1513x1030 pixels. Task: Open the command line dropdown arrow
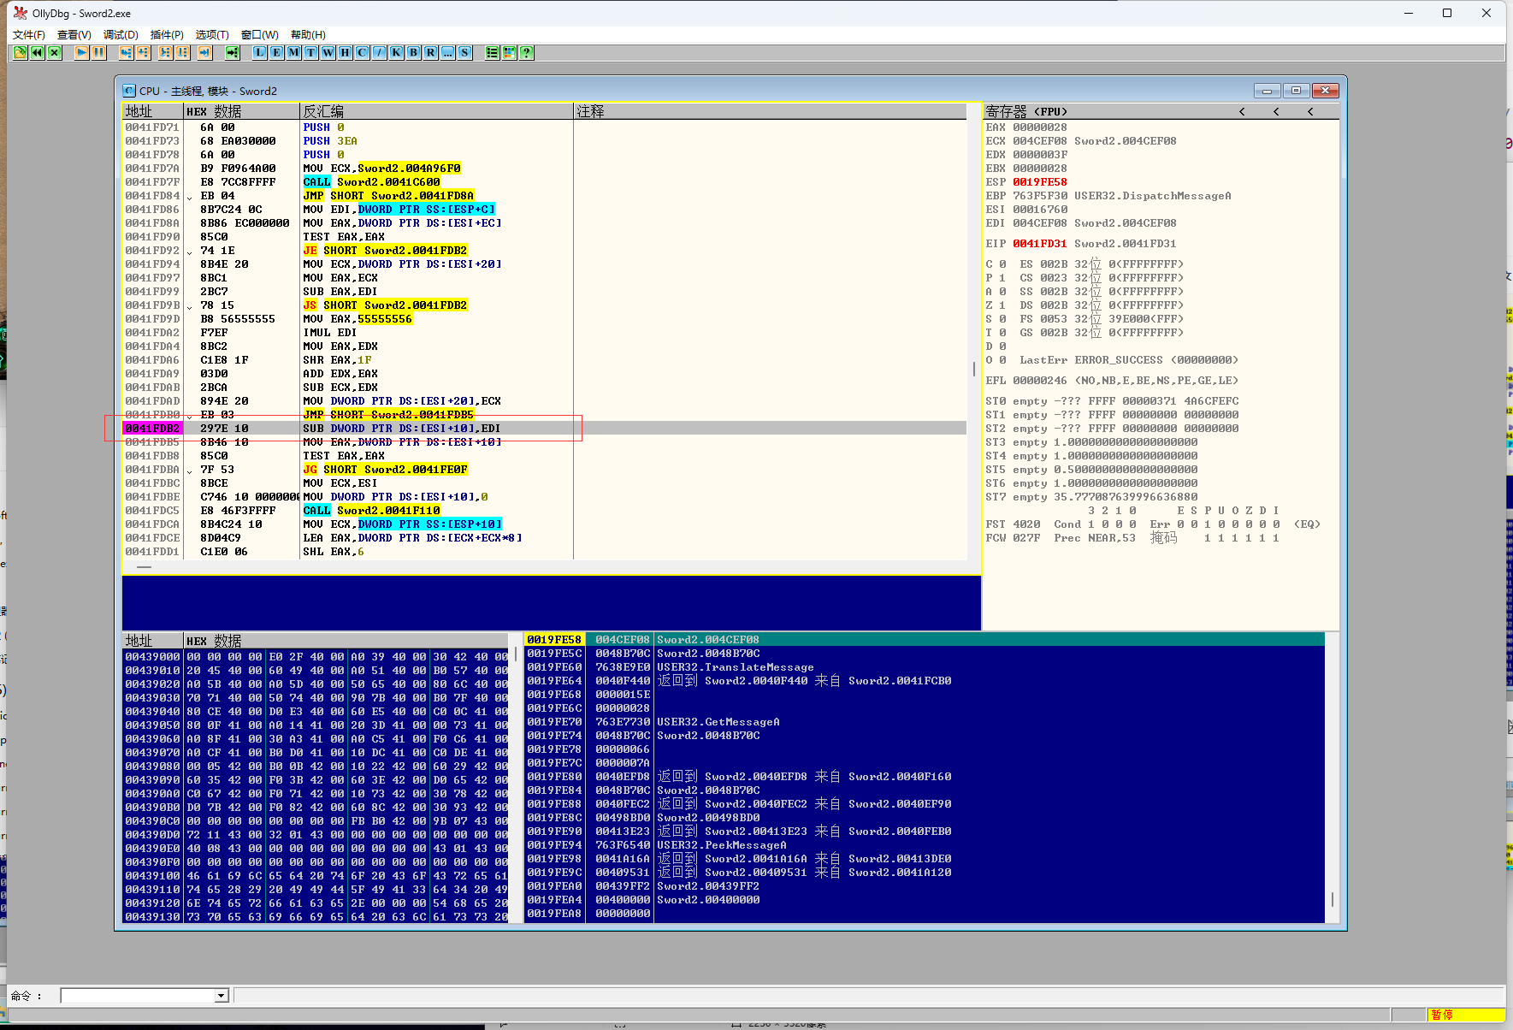pos(222,996)
